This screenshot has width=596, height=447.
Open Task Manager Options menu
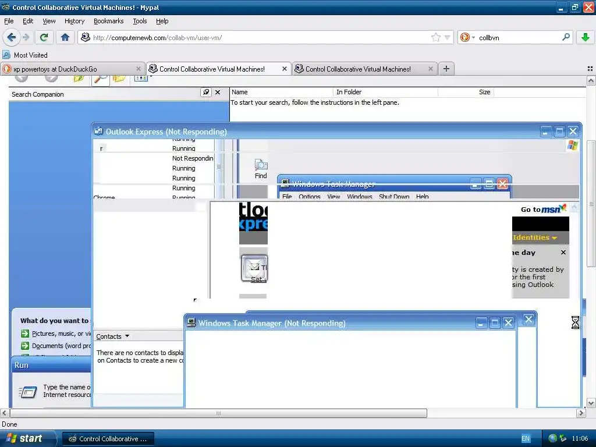pos(310,196)
